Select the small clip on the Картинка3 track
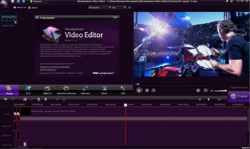Screen dimensions: 250x149 click(25, 143)
